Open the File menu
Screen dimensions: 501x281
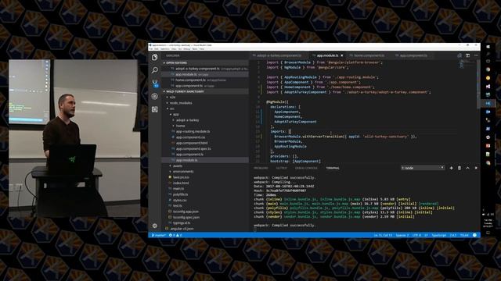[151, 49]
